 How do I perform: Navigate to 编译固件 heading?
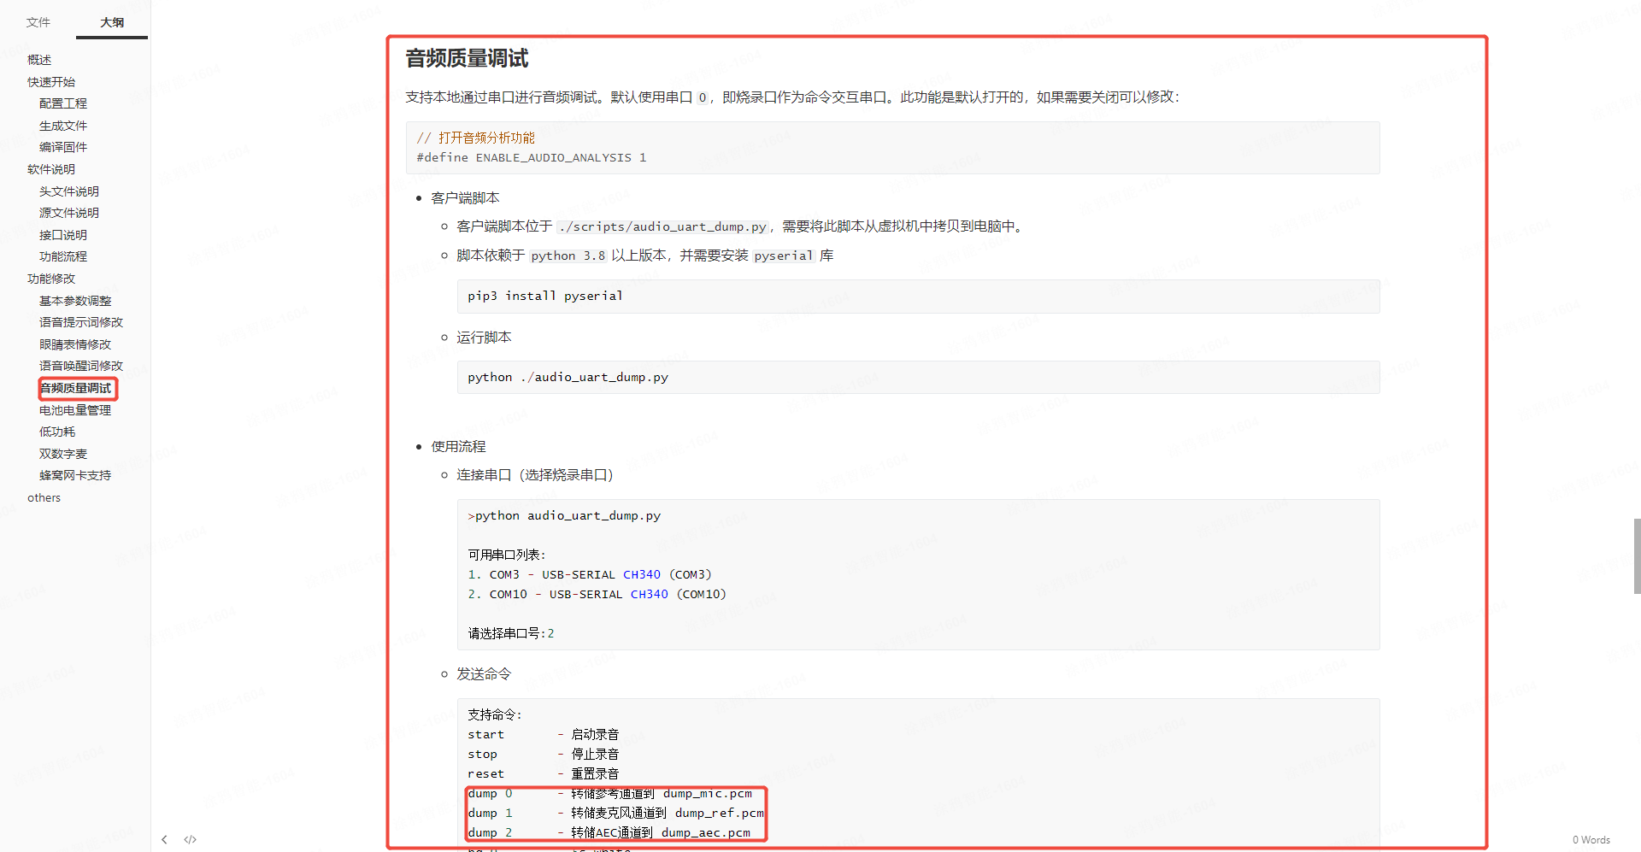pos(63,147)
